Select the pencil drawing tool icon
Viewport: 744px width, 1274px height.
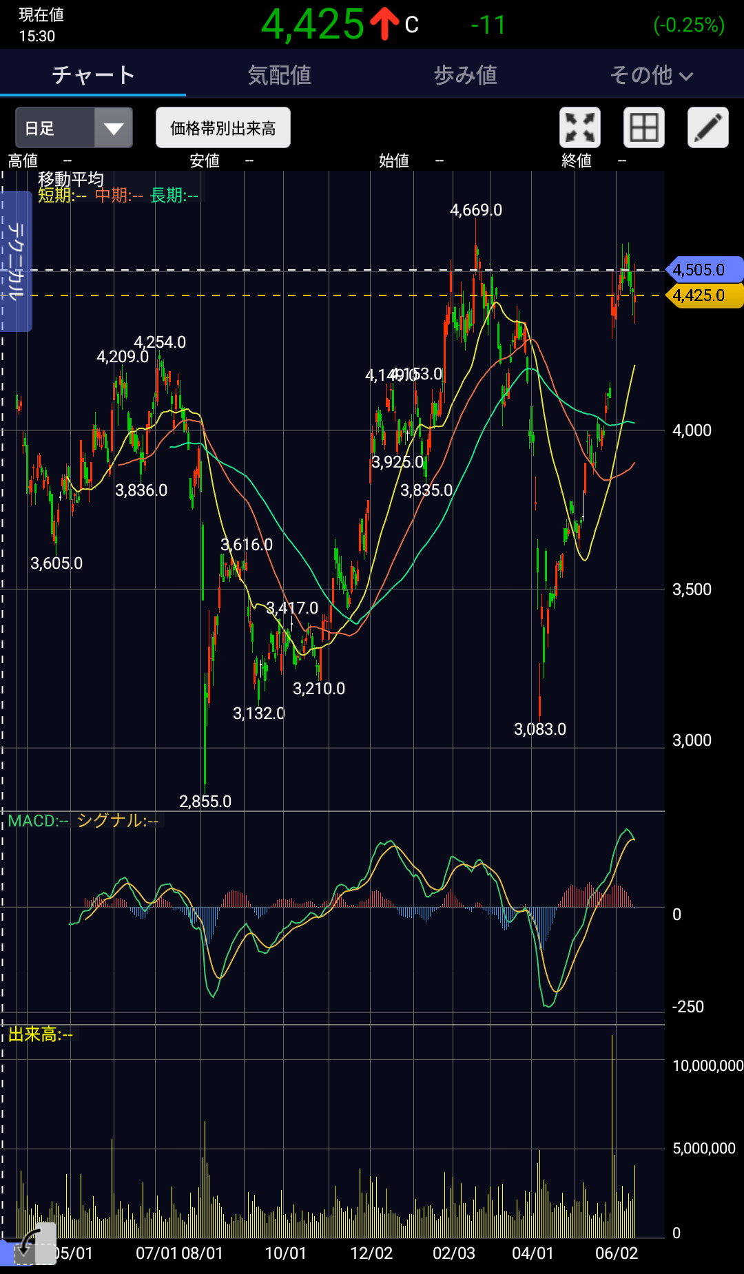pos(707,128)
